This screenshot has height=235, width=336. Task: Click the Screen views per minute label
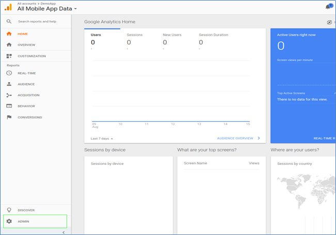click(295, 60)
